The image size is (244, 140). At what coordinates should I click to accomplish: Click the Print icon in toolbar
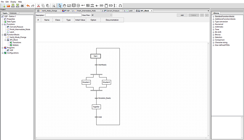tap(22, 5)
